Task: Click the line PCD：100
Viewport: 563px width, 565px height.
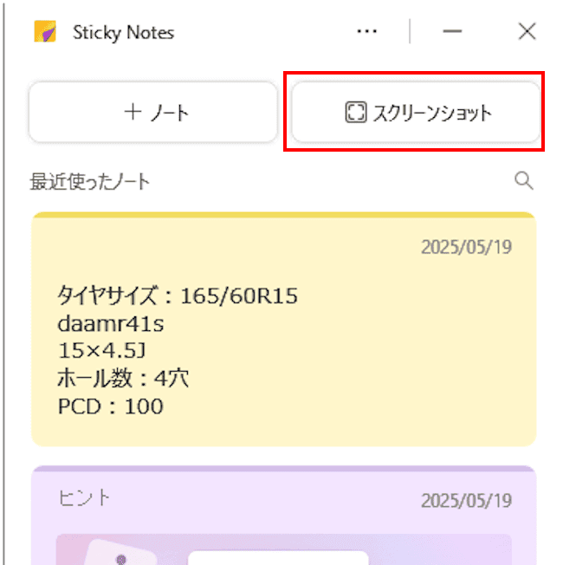Action: coord(111,406)
